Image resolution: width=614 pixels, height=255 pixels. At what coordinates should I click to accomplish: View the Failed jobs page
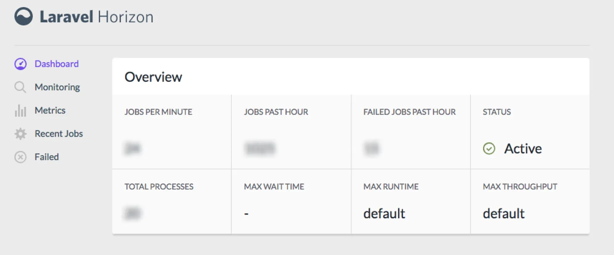pos(46,156)
